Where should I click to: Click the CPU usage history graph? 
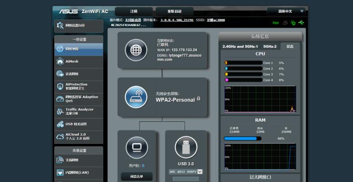coord(260,99)
